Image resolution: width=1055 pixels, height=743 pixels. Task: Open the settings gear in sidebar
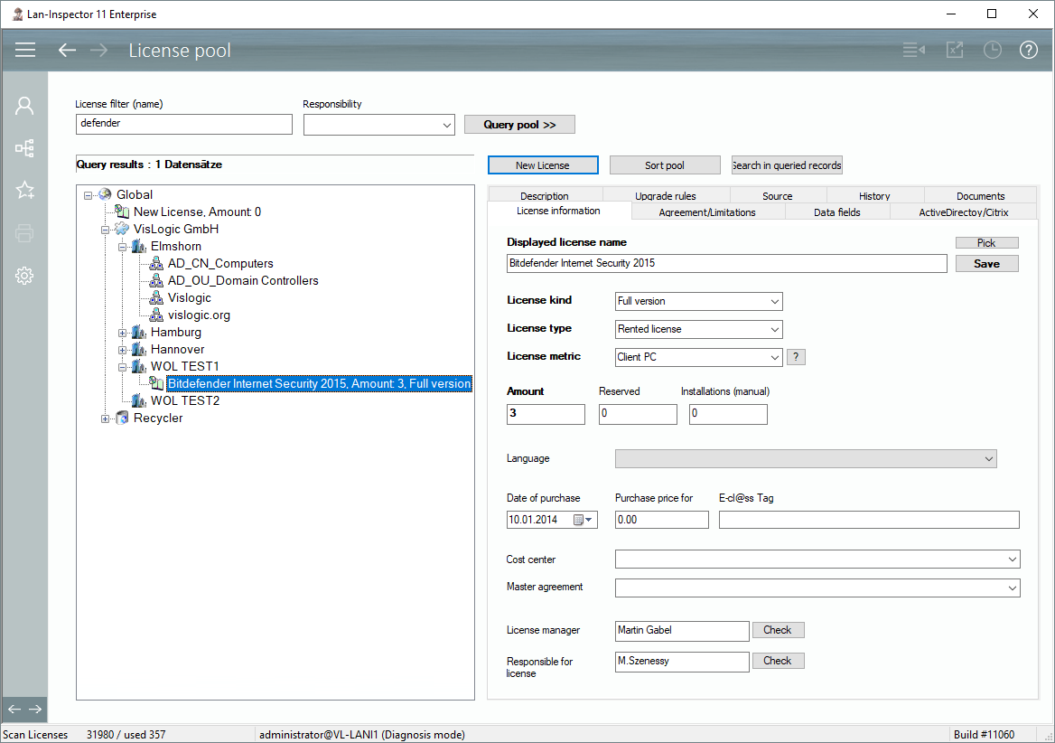24,276
